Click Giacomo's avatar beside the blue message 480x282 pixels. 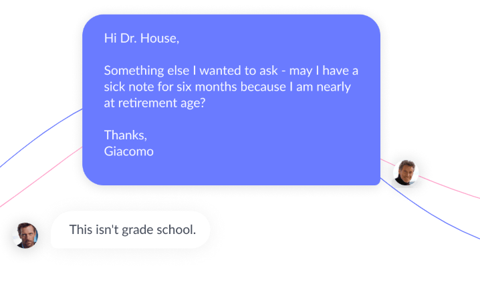405,172
